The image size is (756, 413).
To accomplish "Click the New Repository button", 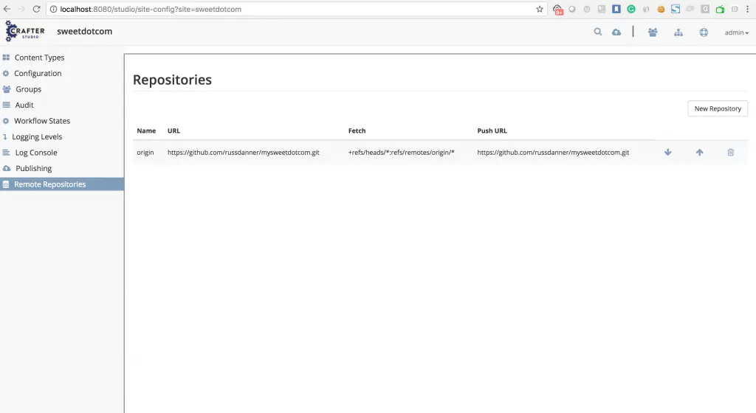I will tap(718, 108).
